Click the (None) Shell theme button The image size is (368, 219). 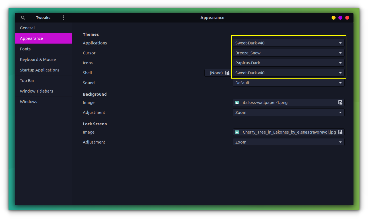coord(216,73)
